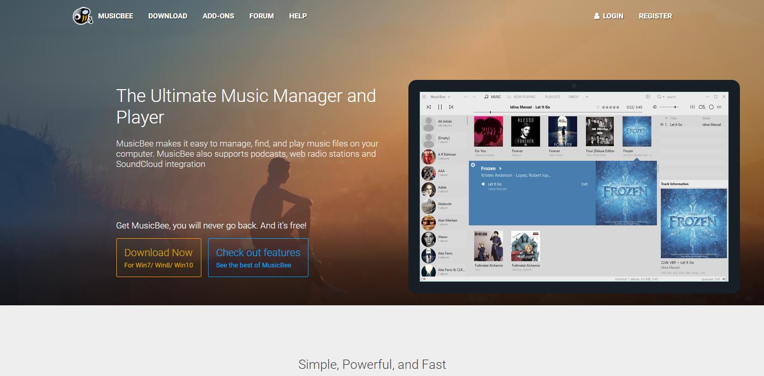Click the status bar icon at bottom left
The width and height of the screenshot is (764, 376).
[x=423, y=279]
